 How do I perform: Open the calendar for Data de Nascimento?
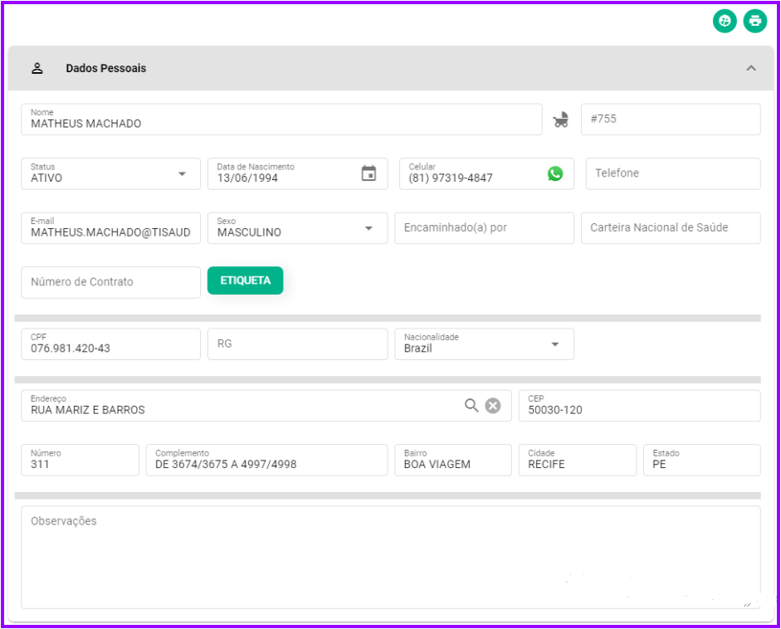(x=369, y=173)
